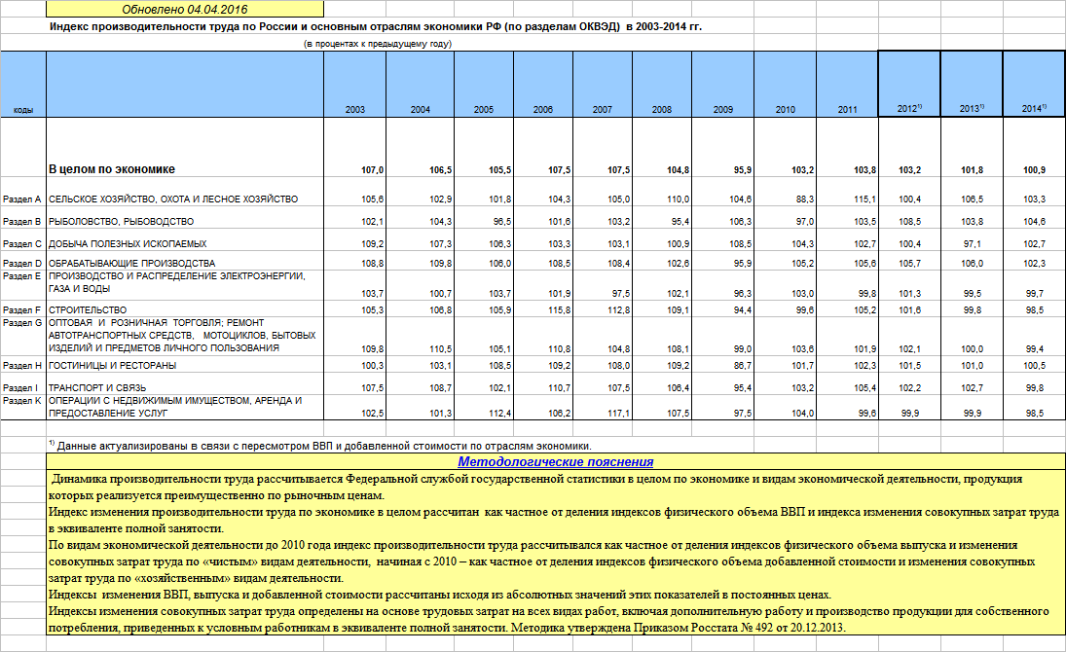Select the 2011 column header
The height and width of the screenshot is (652, 1066).
pos(847,85)
